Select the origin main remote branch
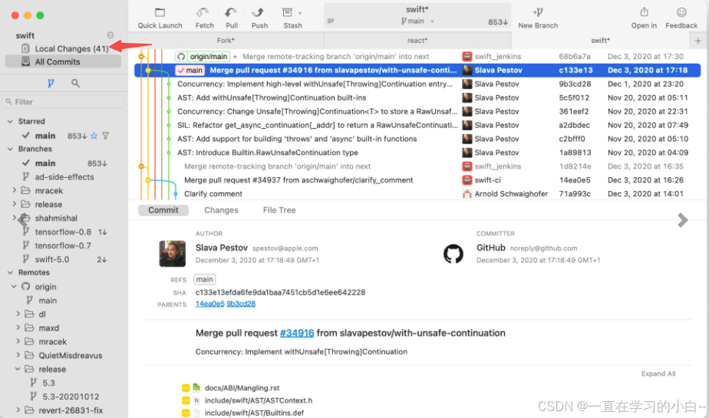The image size is (709, 418). coord(48,301)
